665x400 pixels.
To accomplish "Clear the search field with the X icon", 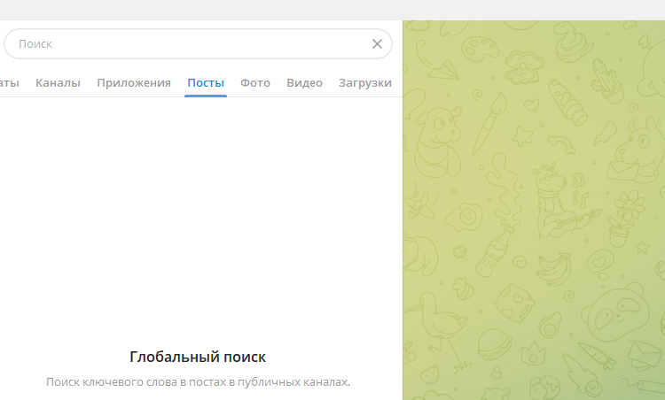I will click(x=377, y=44).
